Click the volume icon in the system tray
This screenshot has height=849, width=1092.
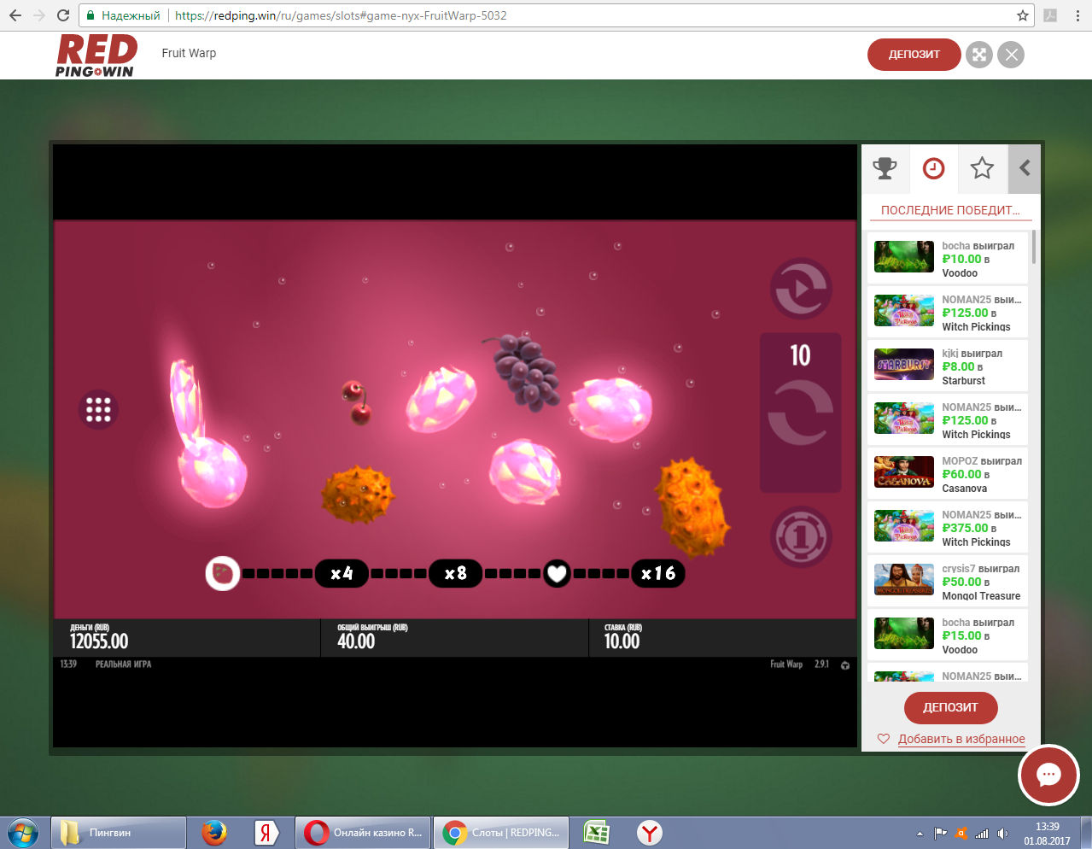1002,834
